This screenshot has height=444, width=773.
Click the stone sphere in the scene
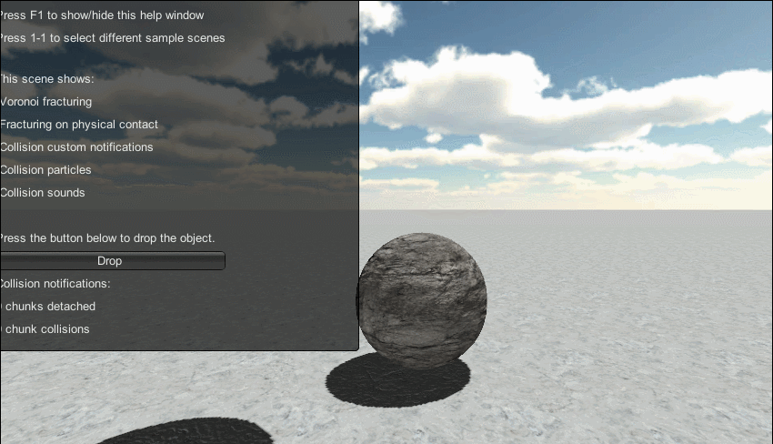pos(421,300)
